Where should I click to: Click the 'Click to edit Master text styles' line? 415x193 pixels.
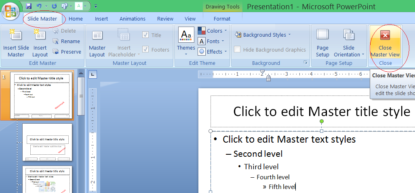pos(289,139)
